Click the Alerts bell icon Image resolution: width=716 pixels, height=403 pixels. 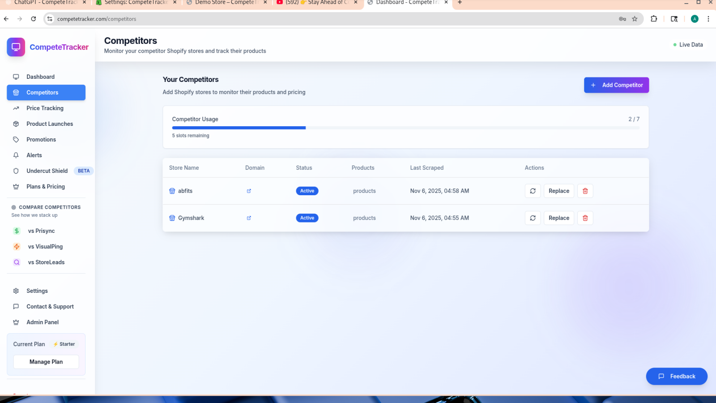click(16, 155)
